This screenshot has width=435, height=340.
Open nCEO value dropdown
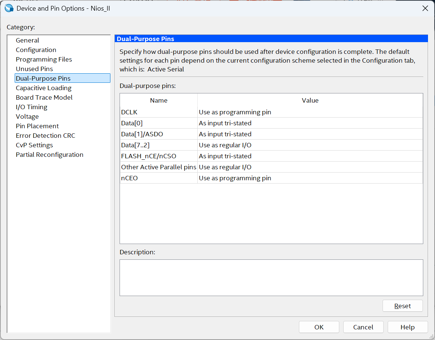click(x=310, y=178)
